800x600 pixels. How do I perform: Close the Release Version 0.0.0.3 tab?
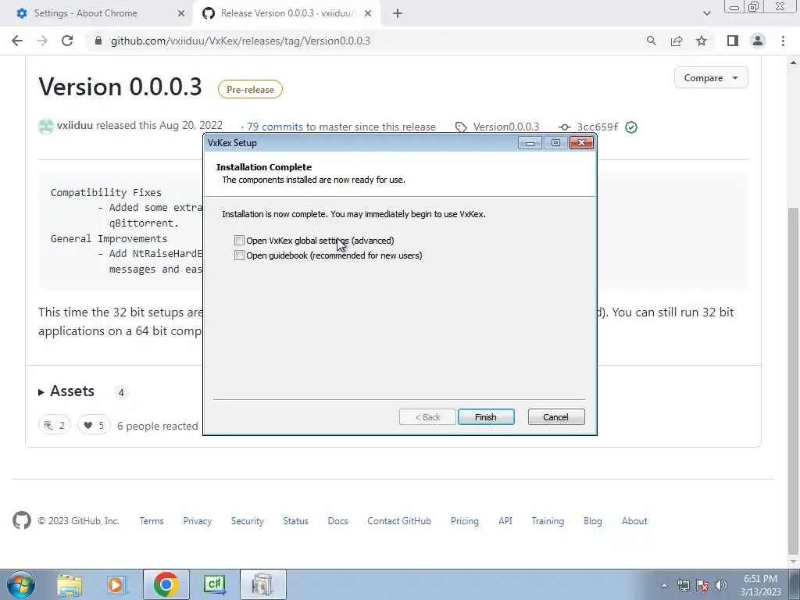click(x=369, y=13)
